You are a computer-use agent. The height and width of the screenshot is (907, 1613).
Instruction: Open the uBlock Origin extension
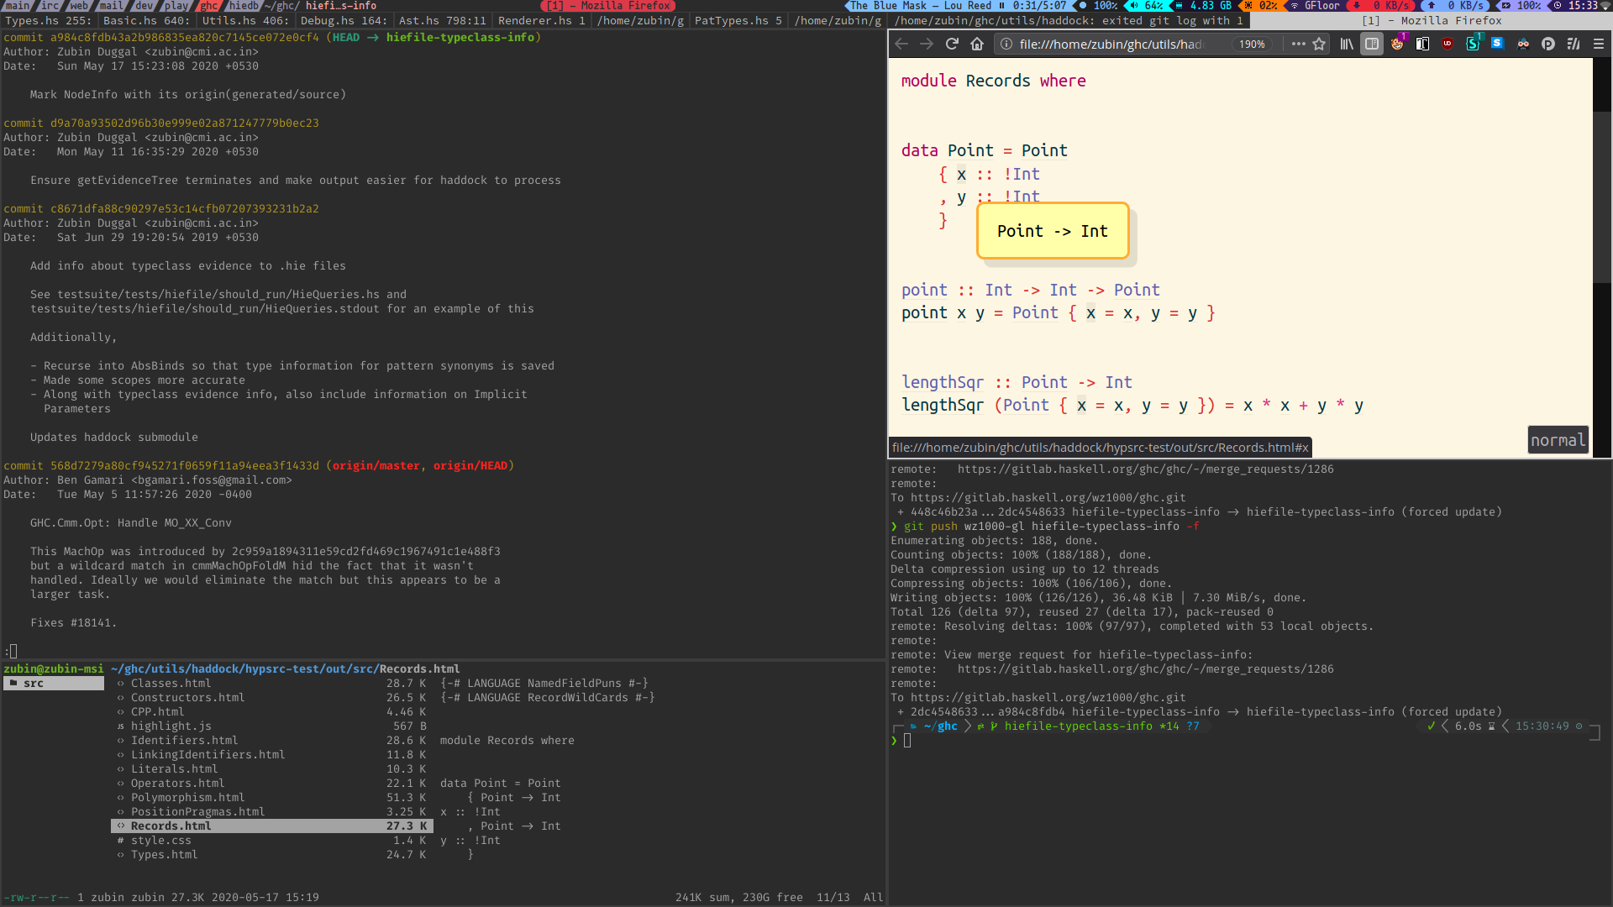click(1447, 44)
